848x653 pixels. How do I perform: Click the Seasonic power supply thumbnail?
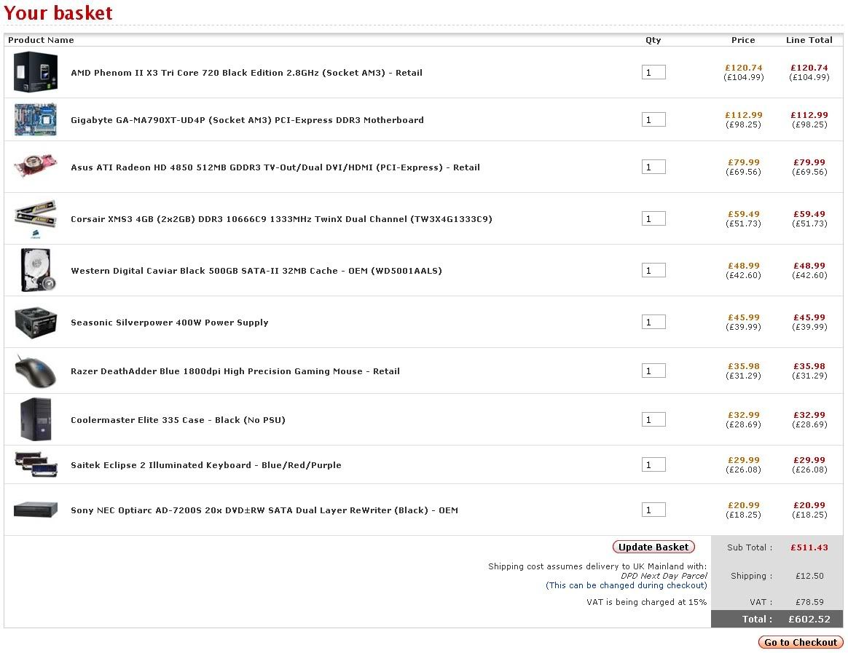[x=36, y=322]
